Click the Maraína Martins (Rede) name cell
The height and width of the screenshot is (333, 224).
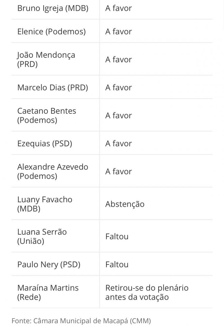coord(48,292)
